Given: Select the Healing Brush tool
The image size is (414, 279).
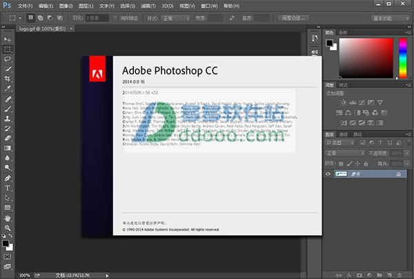Looking at the screenshot, I should (x=8, y=99).
